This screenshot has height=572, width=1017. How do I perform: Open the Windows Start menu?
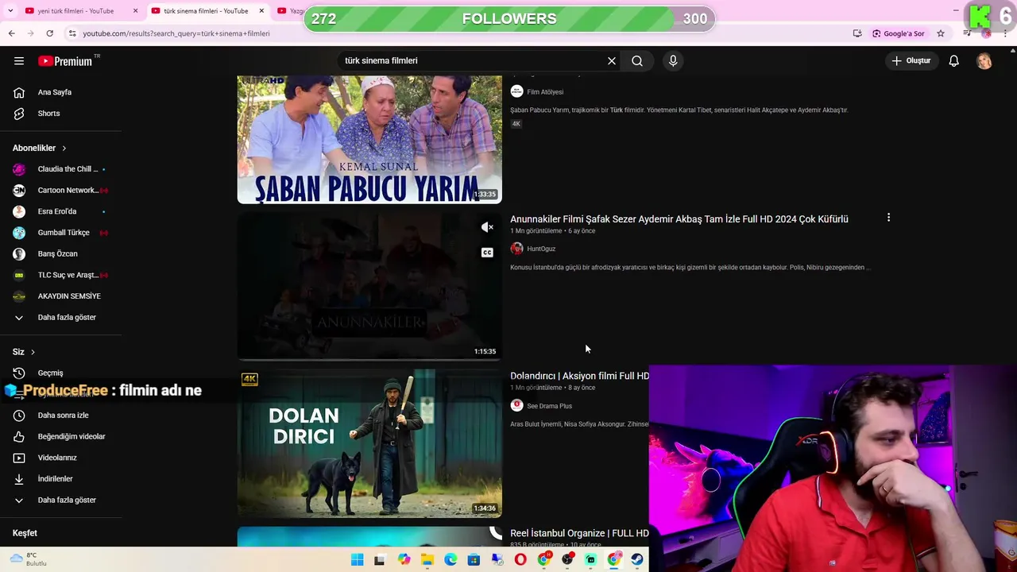point(357,560)
